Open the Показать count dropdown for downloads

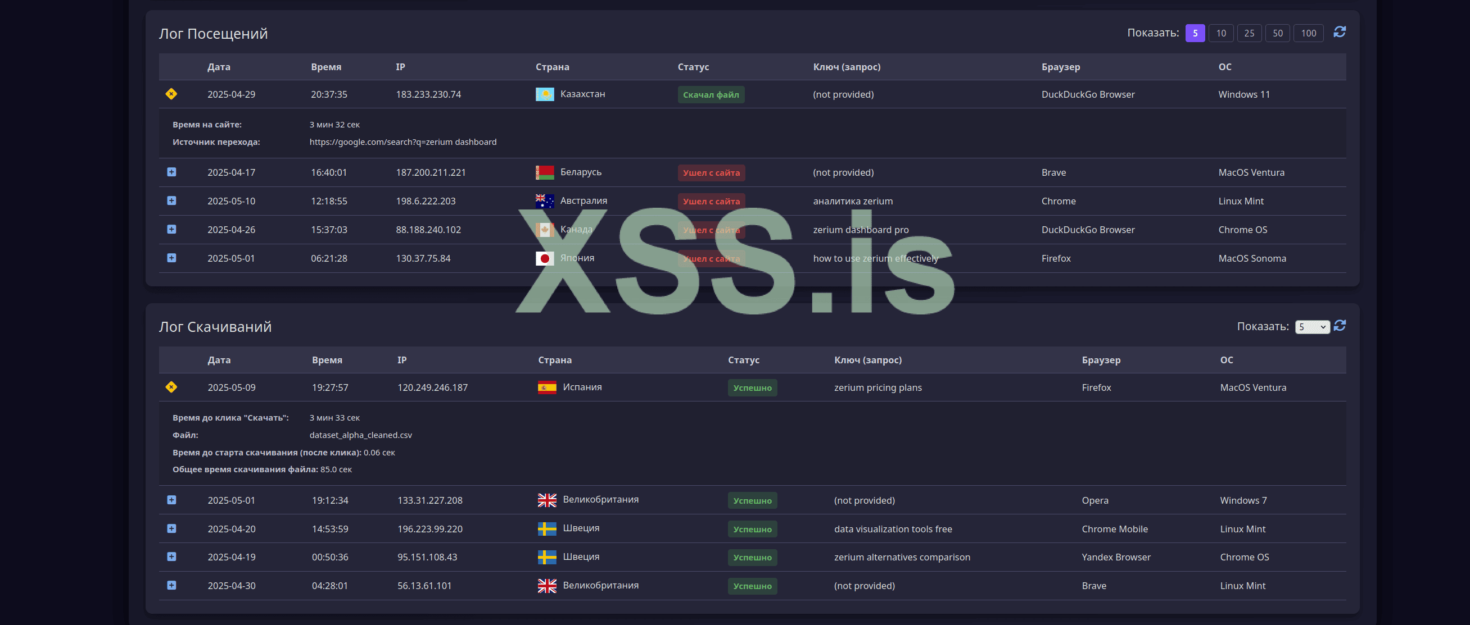[1312, 327]
